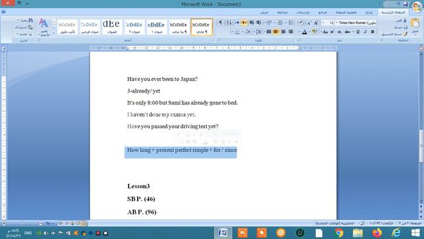The image size is (424, 239).
Task: Toggle strikethrough (abc) formatting
Action: (x=347, y=32)
